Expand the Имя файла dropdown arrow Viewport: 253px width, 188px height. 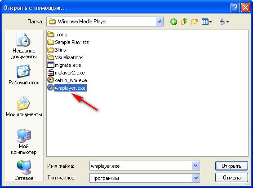click(x=196, y=166)
